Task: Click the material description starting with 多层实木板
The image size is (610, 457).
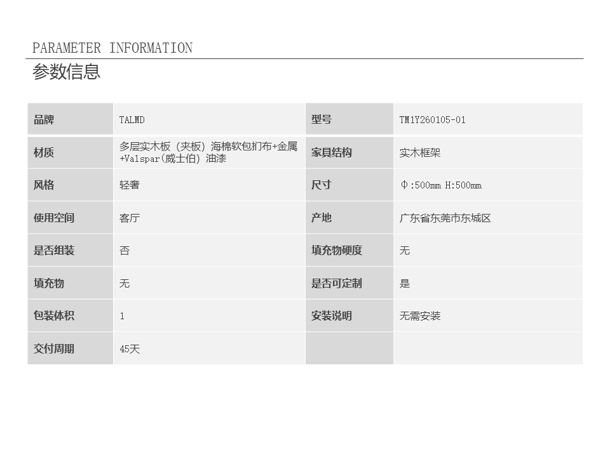Action: [208, 152]
